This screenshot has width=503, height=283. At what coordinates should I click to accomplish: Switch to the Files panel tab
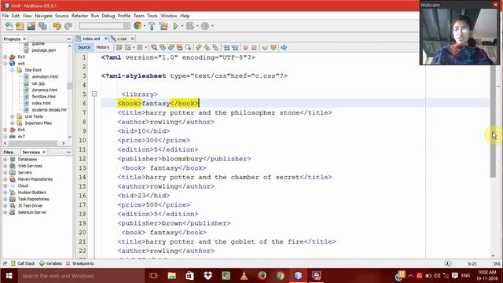coord(9,152)
